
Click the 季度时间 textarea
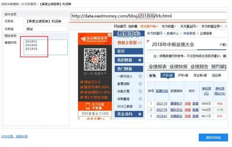[x=45, y=47]
